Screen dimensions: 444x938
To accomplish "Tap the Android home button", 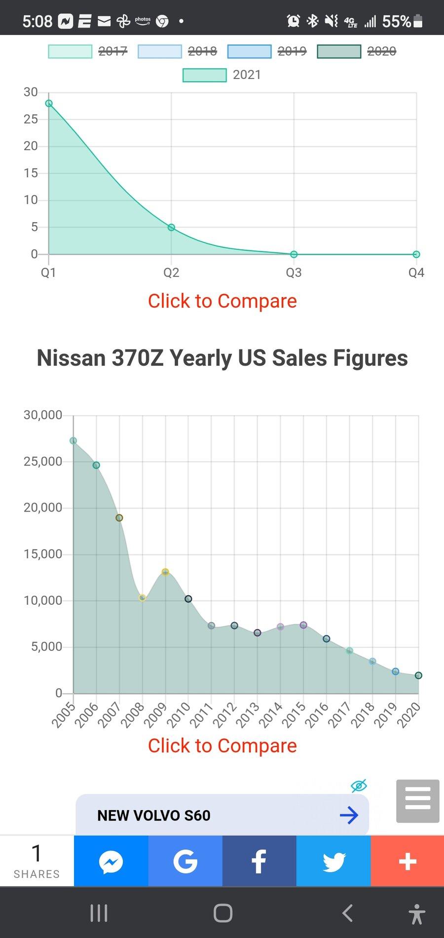I will click(222, 913).
